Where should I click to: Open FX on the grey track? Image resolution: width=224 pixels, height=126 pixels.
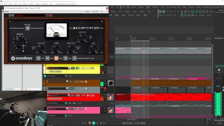71,89
